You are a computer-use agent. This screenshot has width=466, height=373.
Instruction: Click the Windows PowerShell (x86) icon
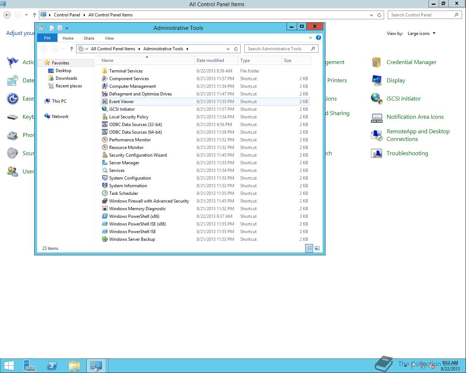105,216
